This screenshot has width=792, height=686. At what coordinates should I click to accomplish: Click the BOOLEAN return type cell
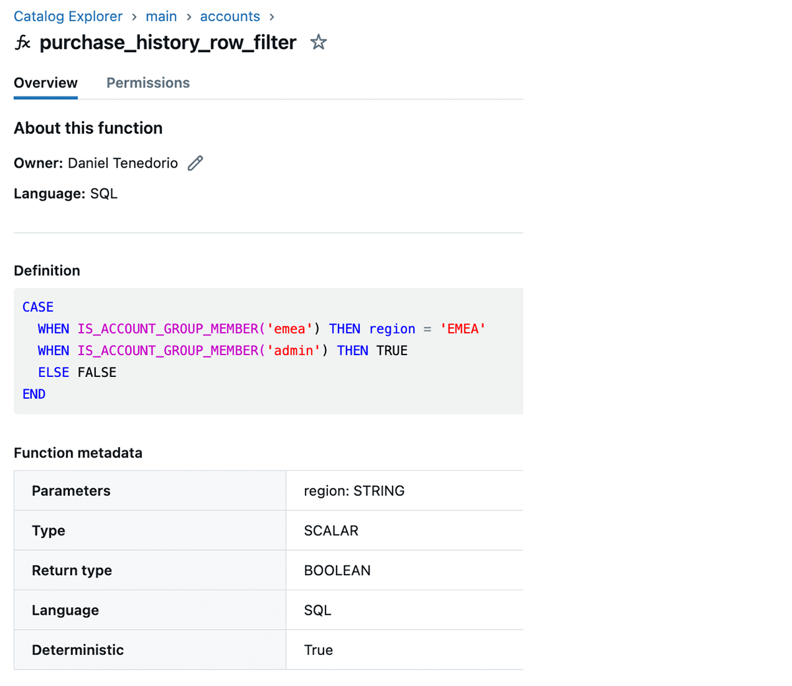tap(337, 570)
